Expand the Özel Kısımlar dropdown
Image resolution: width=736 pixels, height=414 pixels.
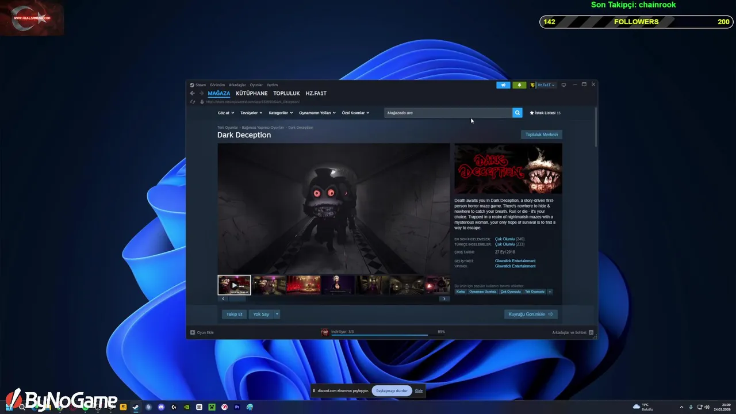click(355, 113)
